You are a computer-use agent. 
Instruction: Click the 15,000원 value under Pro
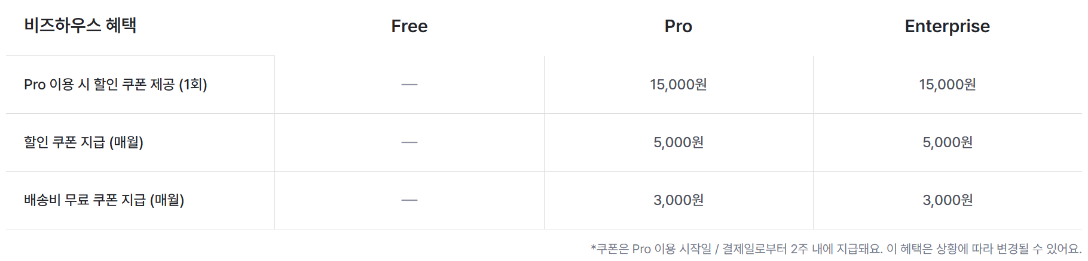[x=679, y=85]
